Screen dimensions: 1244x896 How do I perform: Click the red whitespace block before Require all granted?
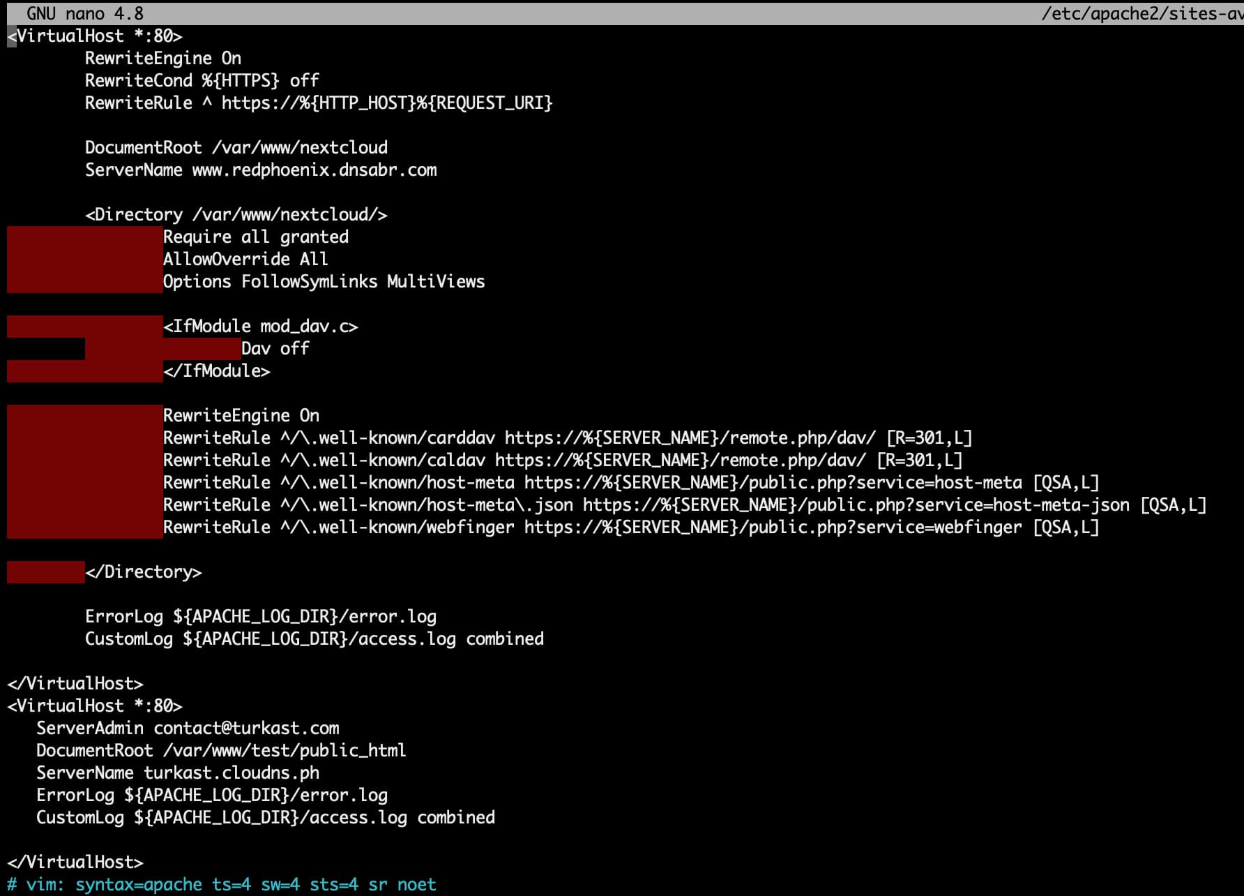[85, 237]
